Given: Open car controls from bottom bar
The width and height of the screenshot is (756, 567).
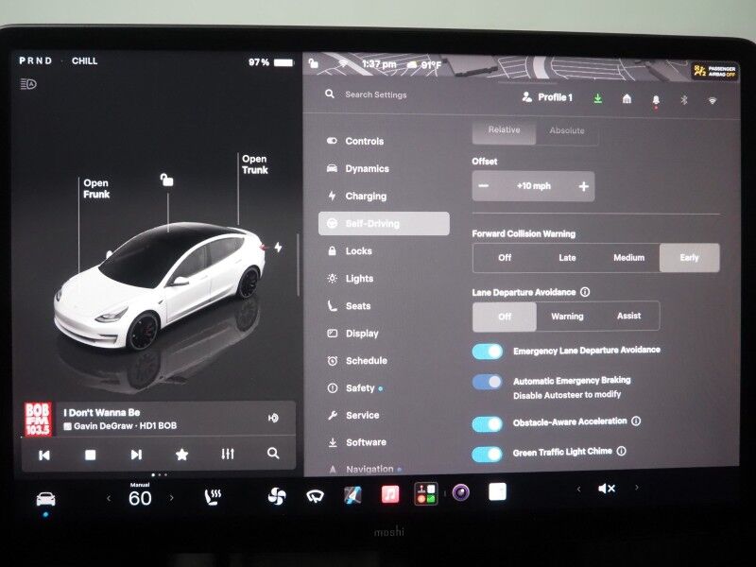Looking at the screenshot, I should pos(45,499).
